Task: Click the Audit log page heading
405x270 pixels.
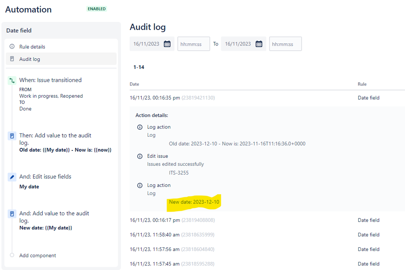Action: point(148,27)
